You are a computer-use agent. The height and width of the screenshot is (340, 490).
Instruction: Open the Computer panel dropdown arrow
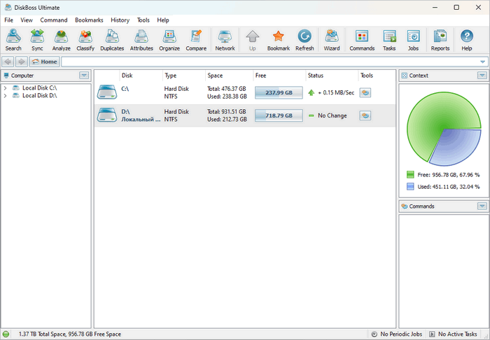click(84, 75)
